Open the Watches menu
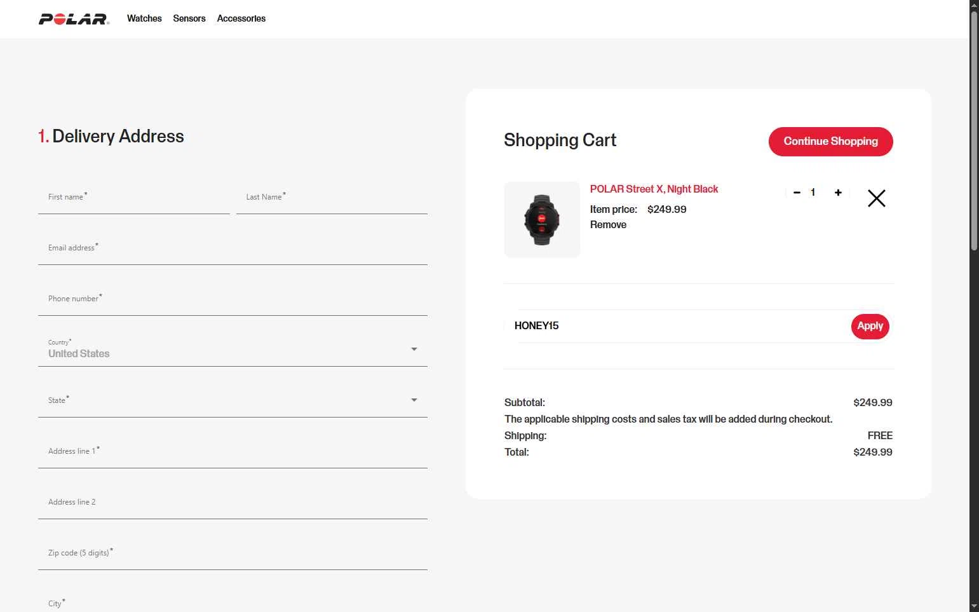 tap(144, 18)
